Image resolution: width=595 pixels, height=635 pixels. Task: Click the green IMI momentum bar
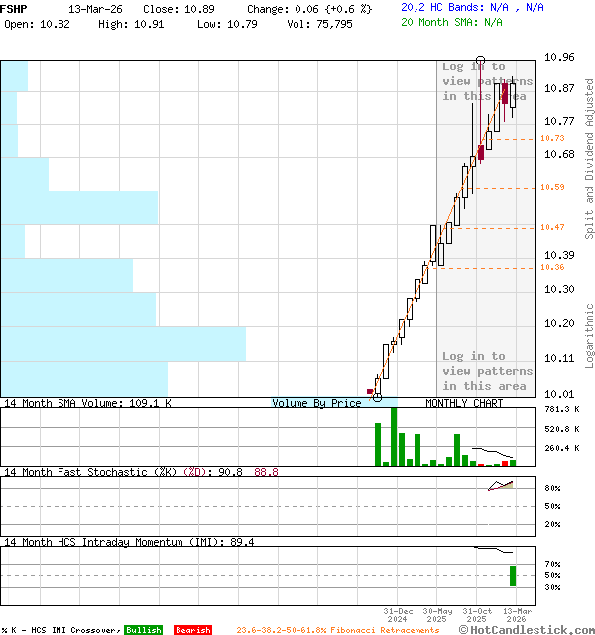coord(513,575)
